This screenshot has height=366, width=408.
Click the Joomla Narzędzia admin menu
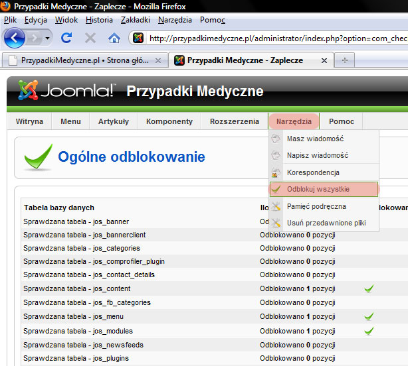pos(294,121)
